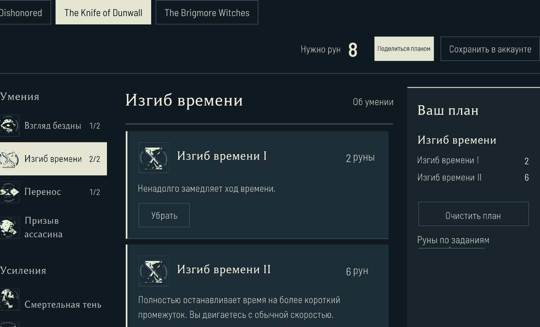Select Изгиб времени 2/2 in skills list

click(53, 159)
